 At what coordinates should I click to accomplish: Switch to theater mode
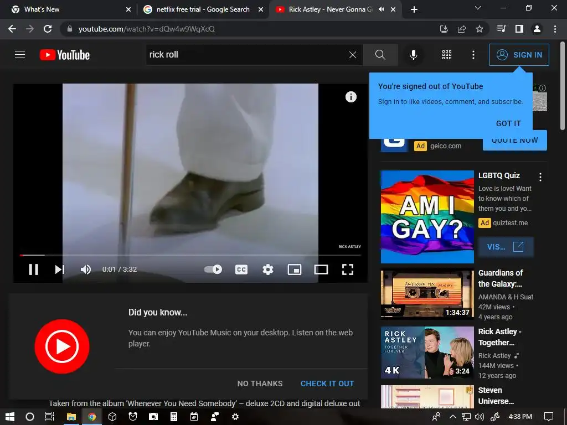coord(321,269)
